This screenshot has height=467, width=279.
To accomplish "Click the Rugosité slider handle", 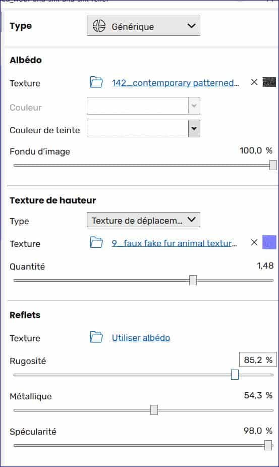I will tap(235, 375).
